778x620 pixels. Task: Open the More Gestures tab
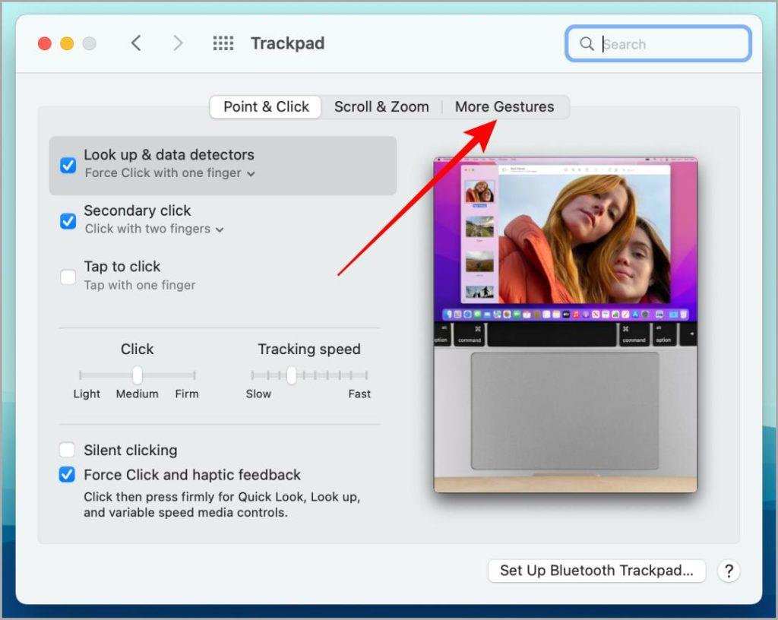[504, 106]
